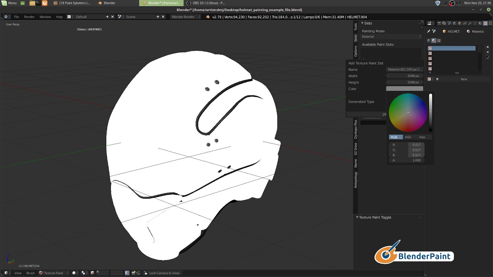Switch to OBS 20.1.0 window in taskbar
Screen dimensions: 493x277
pos(206,3)
